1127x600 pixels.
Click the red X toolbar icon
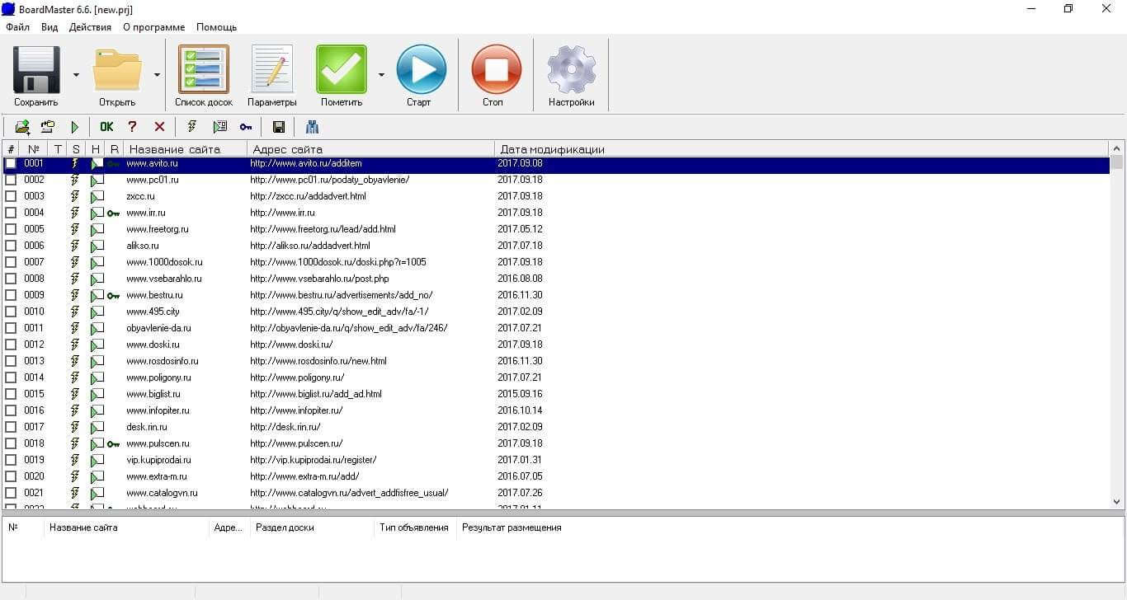(x=159, y=127)
